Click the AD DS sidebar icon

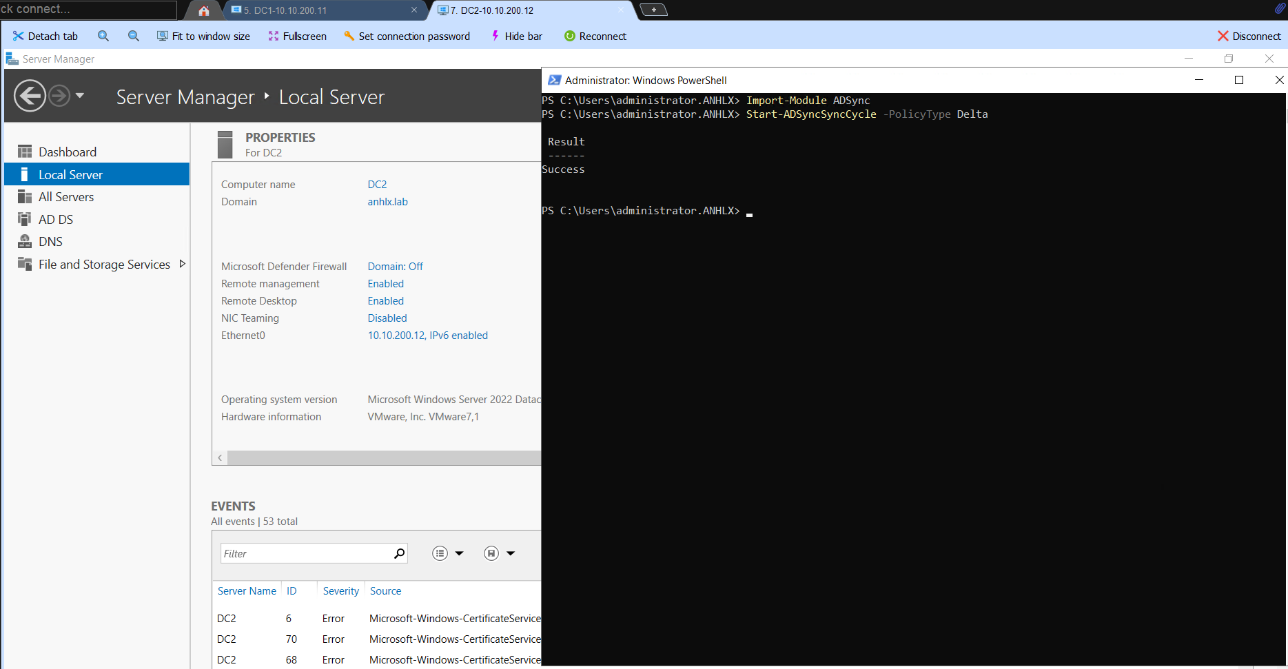pos(25,219)
